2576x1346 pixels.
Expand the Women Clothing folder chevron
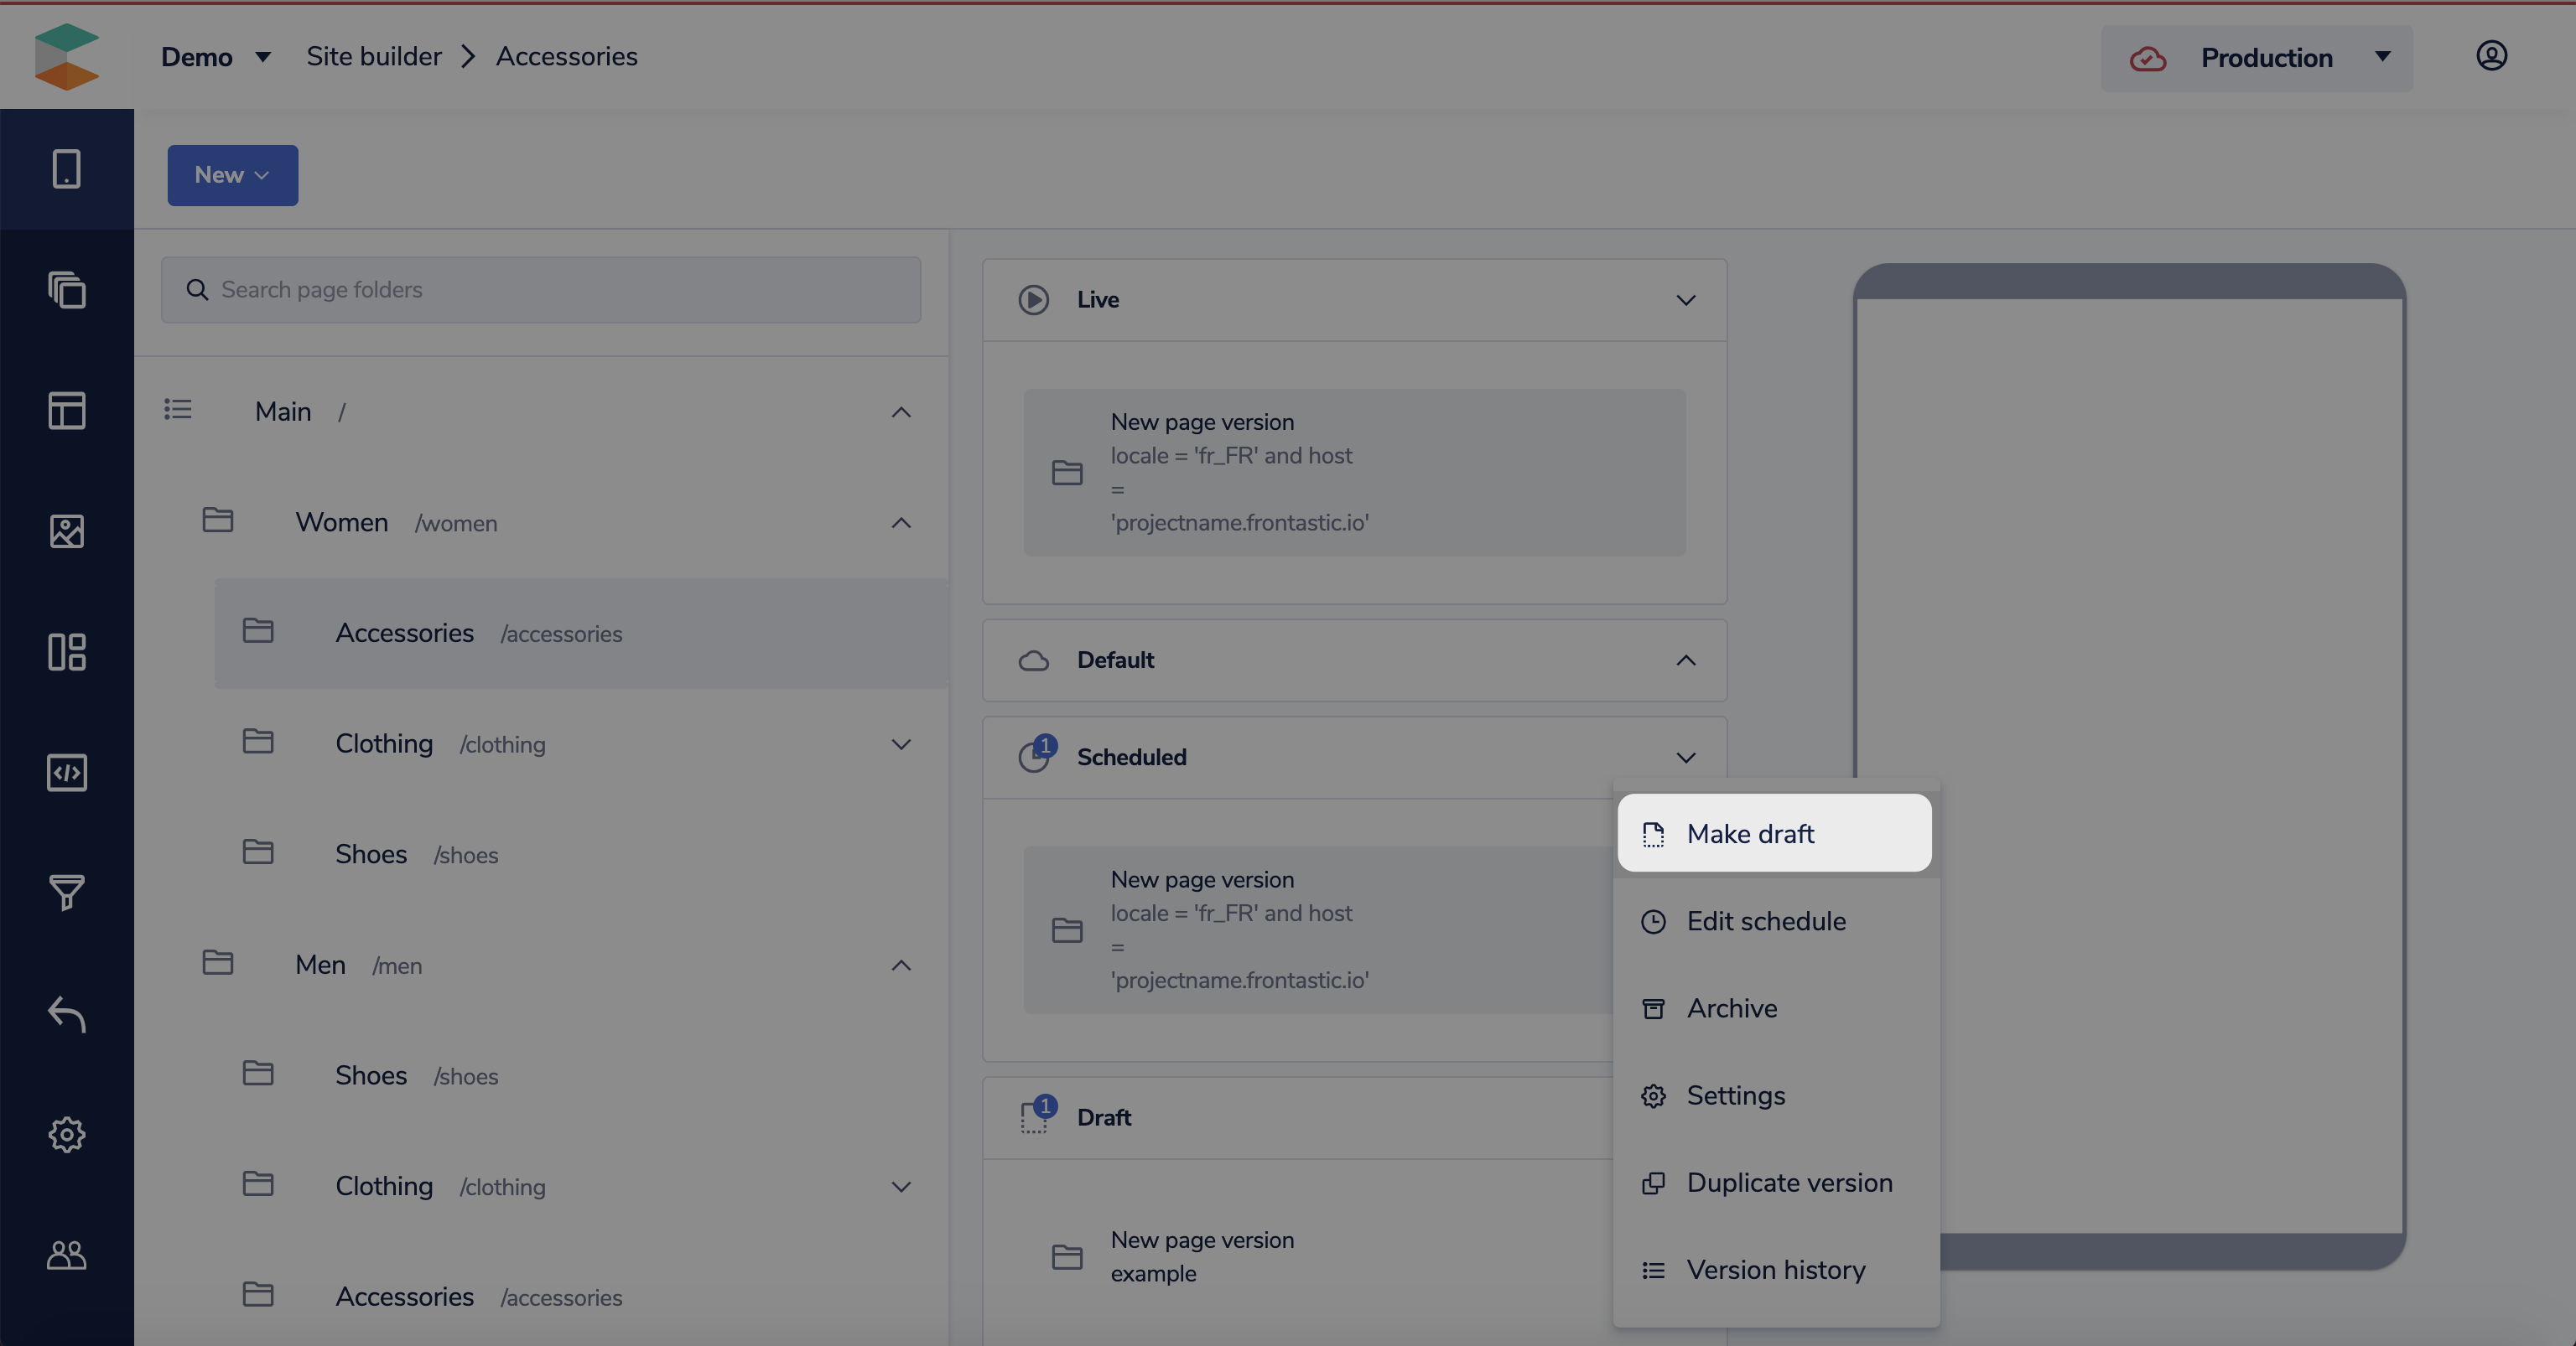901,744
